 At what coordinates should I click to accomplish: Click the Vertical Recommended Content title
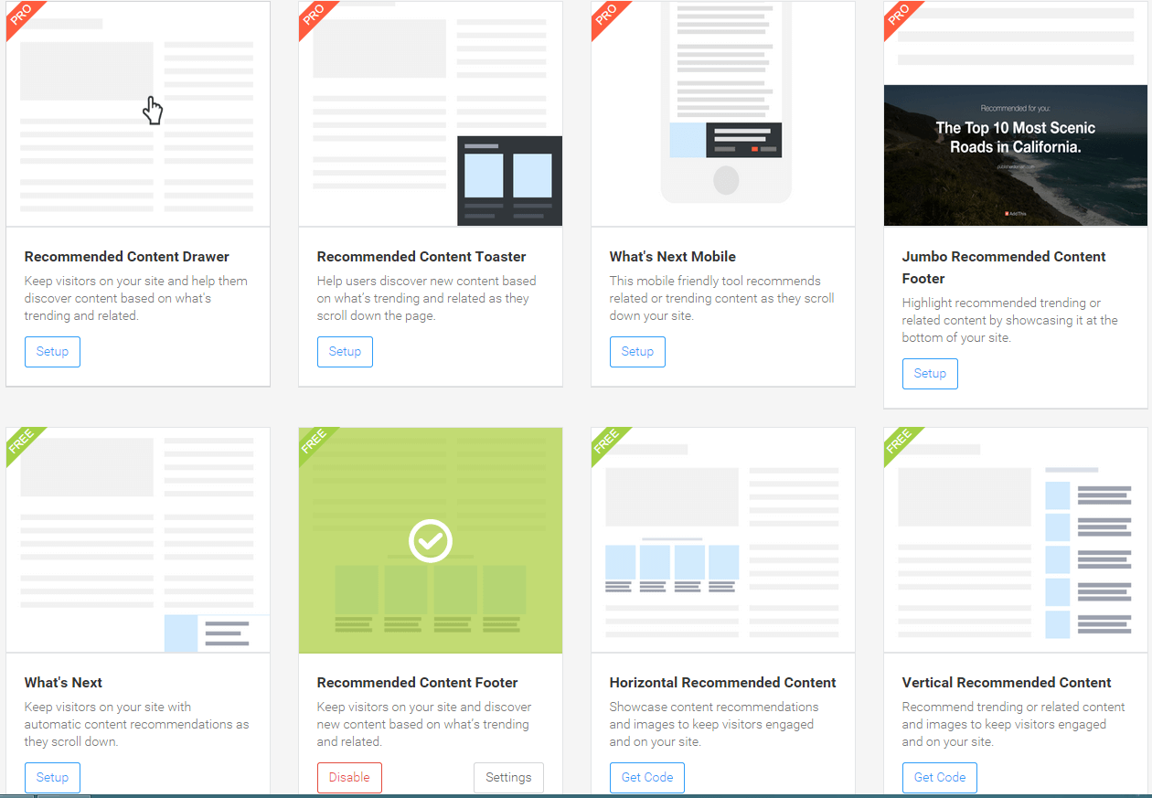click(x=1007, y=683)
